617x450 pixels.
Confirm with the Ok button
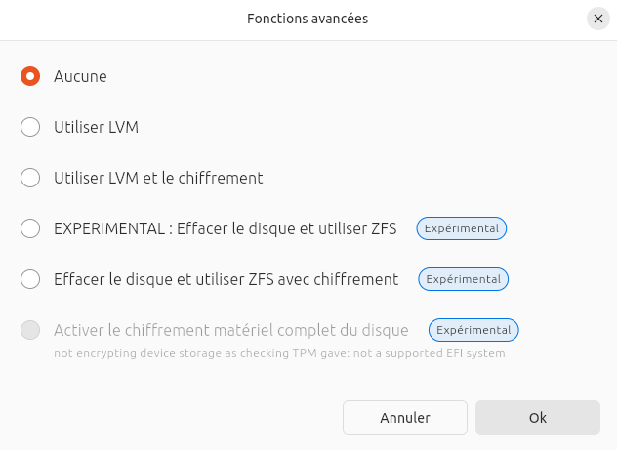(537, 417)
